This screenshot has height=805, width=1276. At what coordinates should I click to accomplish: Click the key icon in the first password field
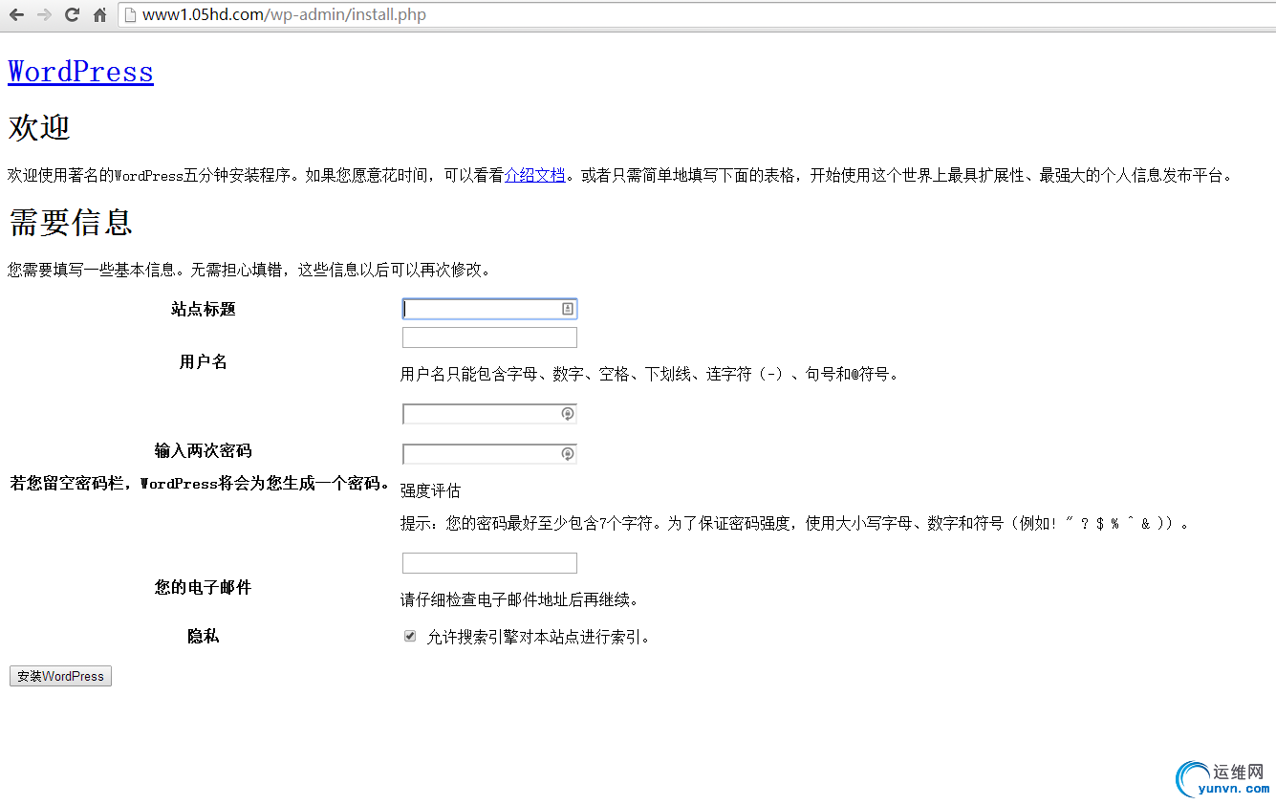[x=567, y=414]
